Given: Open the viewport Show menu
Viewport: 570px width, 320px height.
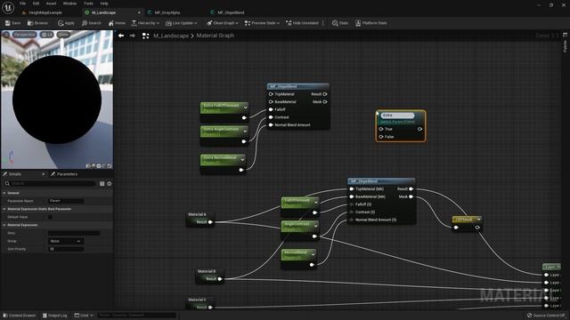Looking at the screenshot, I should click(x=63, y=35).
